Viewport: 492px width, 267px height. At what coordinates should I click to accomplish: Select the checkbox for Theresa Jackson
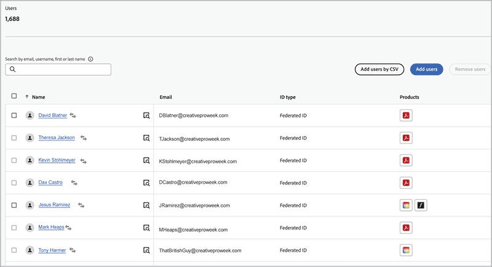14,138
